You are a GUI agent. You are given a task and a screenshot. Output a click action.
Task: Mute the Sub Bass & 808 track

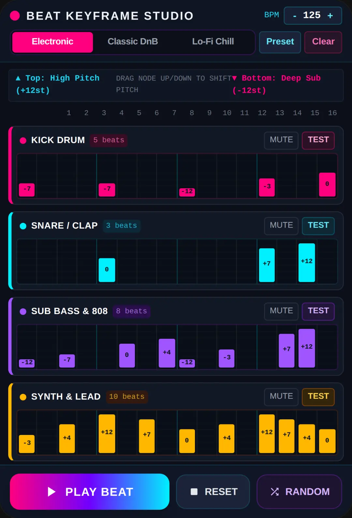point(281,311)
